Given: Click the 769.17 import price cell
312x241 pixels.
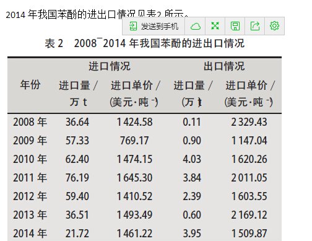Looking at the screenshot, I should click(x=134, y=141).
